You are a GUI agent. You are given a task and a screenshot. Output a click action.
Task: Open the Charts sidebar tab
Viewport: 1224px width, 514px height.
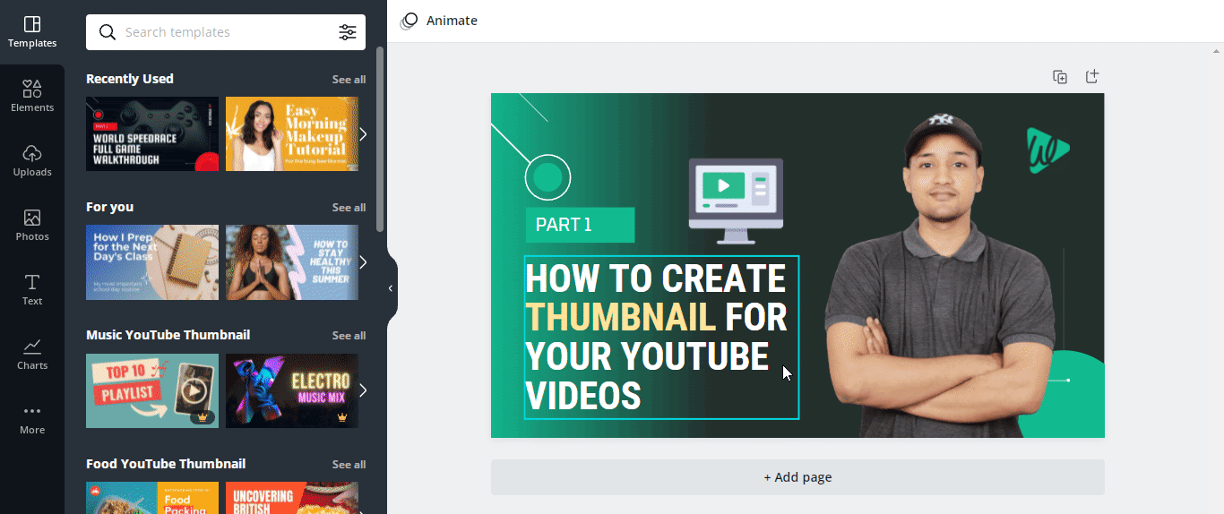click(x=32, y=355)
